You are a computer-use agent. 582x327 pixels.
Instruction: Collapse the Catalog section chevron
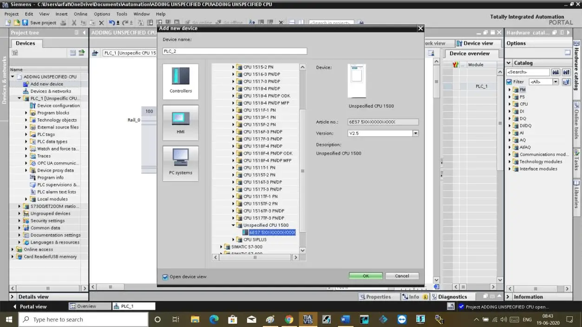pos(509,63)
